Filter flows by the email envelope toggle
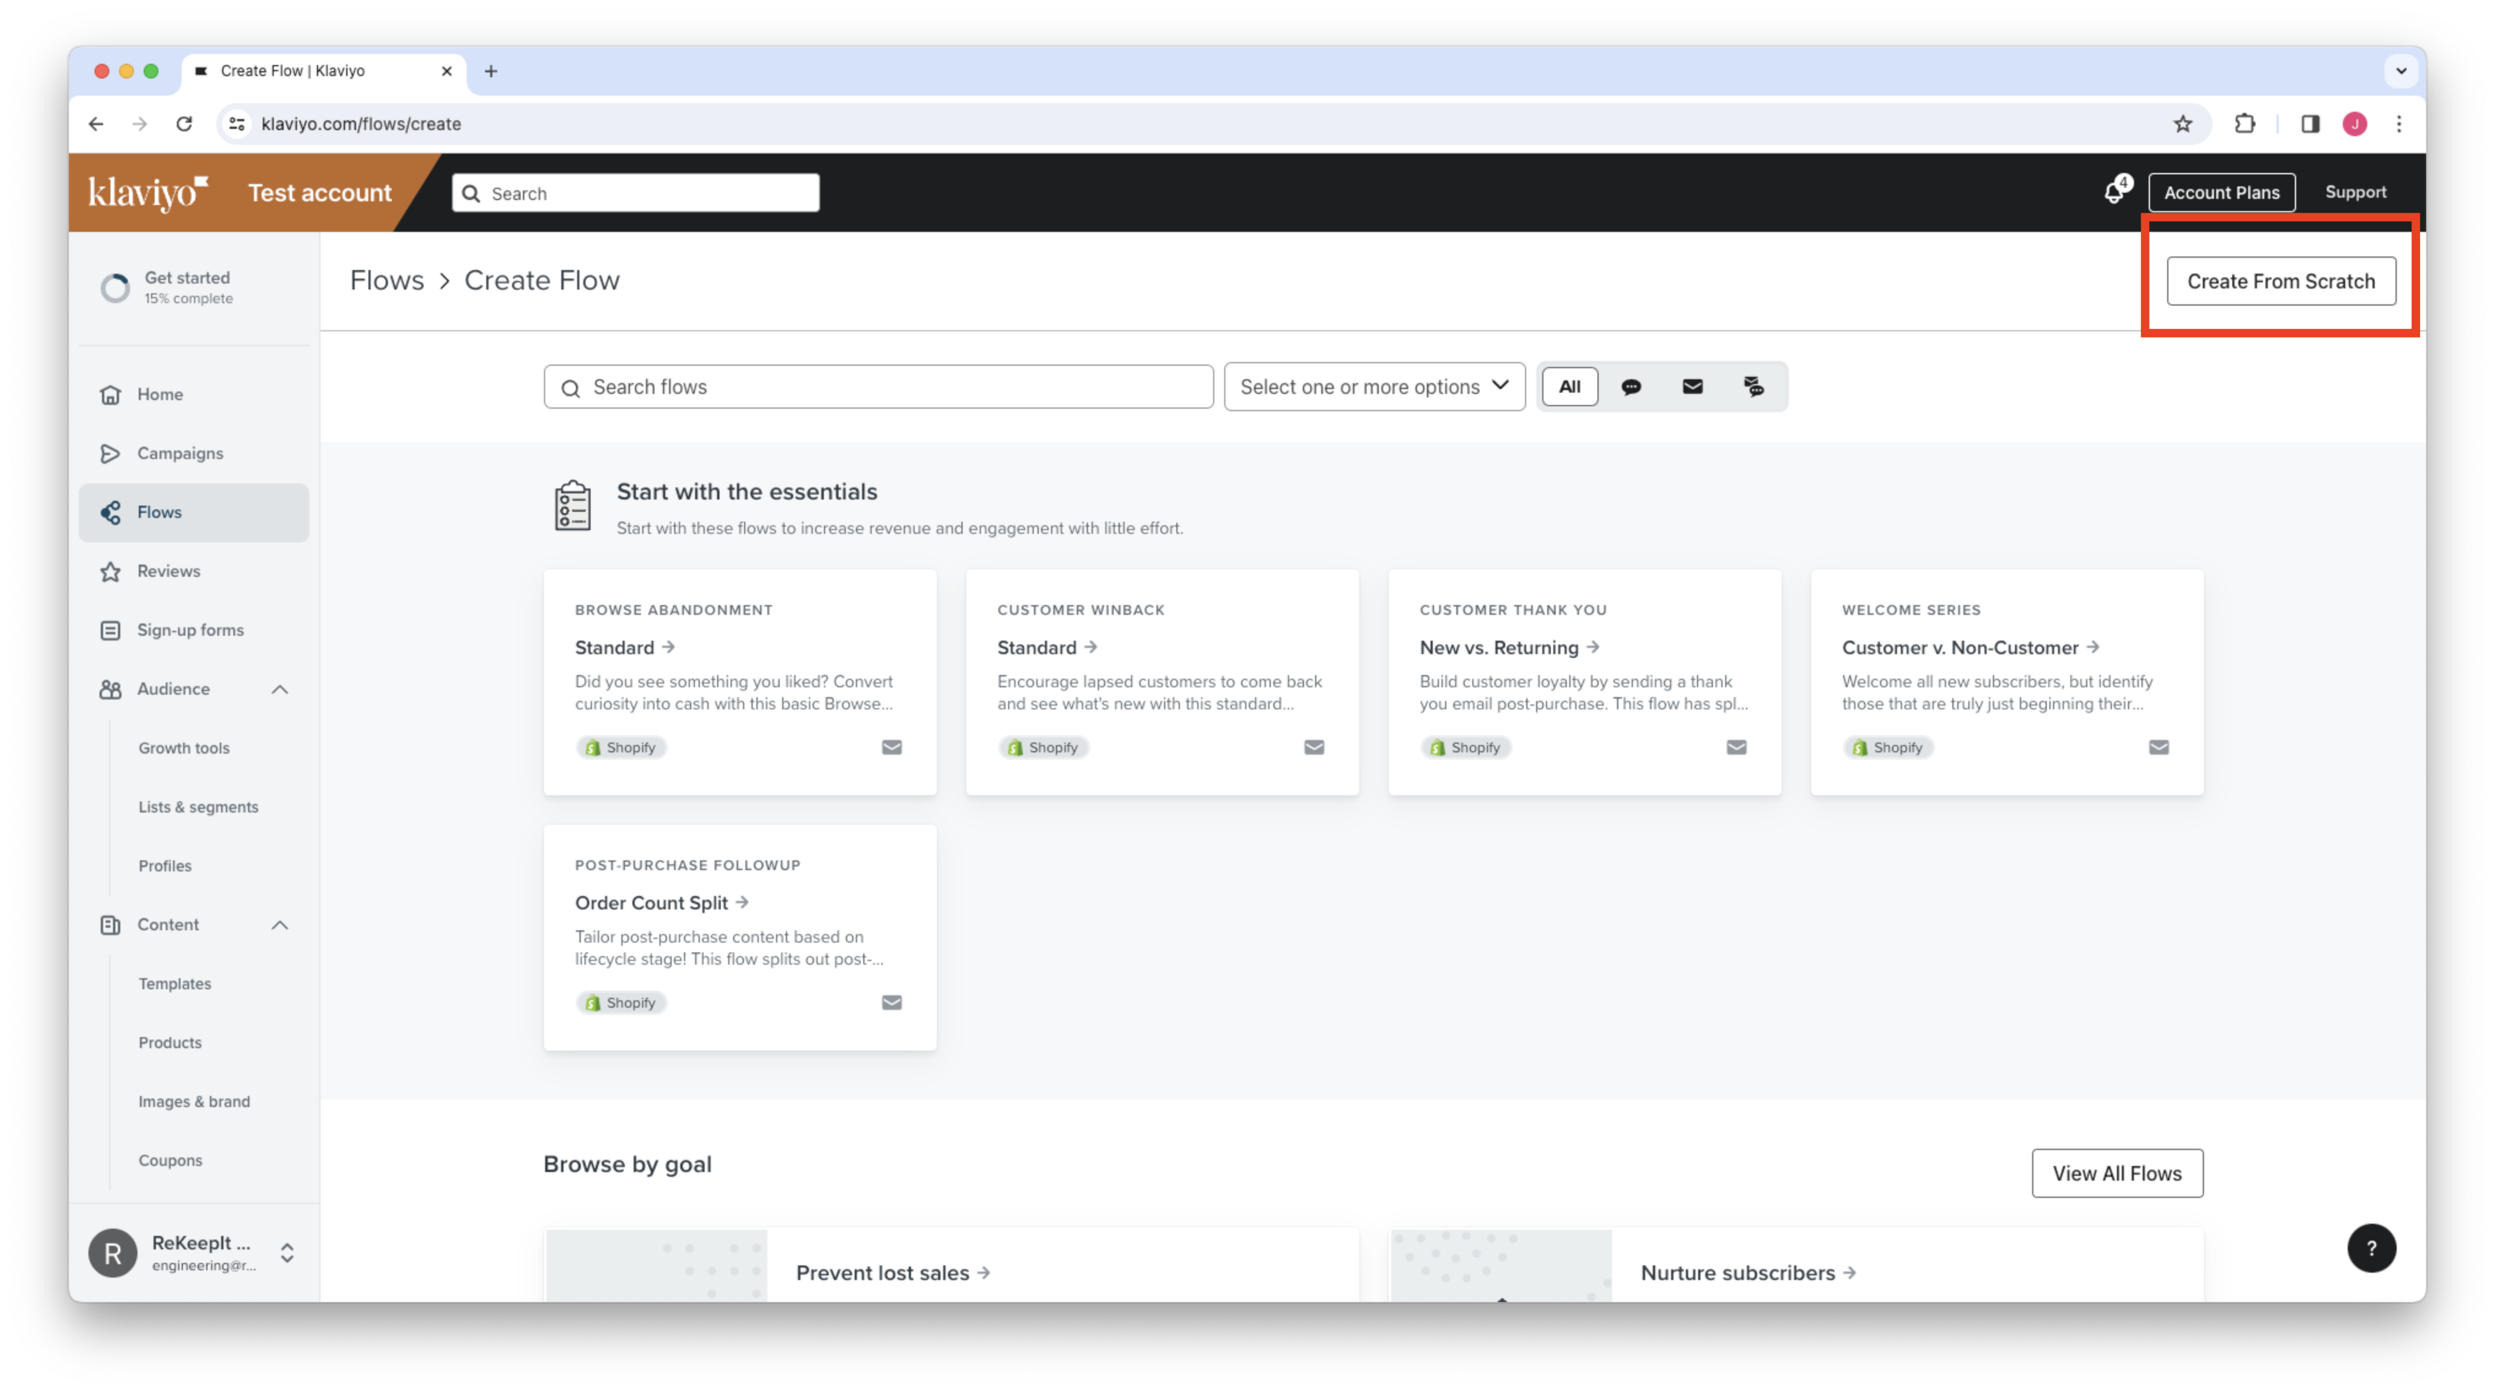The height and width of the screenshot is (1393, 2495). (1692, 386)
